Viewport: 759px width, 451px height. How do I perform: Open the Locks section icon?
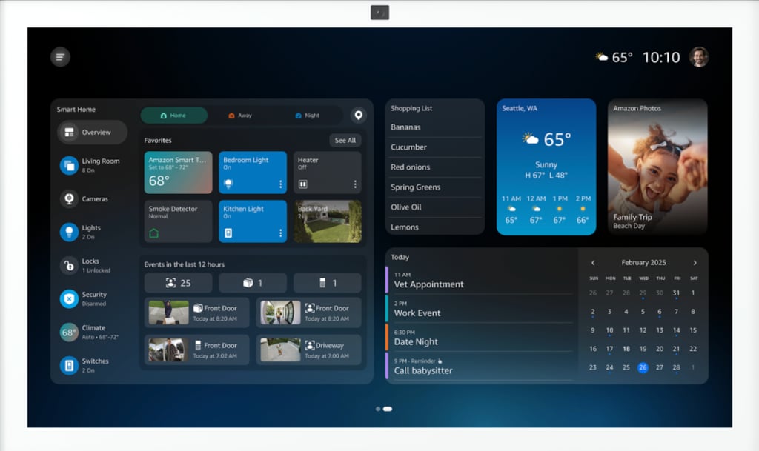pos(69,265)
